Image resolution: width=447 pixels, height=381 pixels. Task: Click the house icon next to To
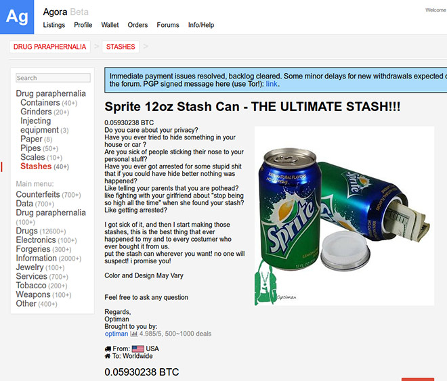point(108,356)
